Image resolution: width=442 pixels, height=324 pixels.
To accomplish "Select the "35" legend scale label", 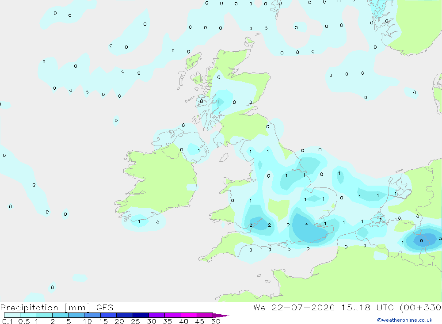I will click(x=168, y=321).
